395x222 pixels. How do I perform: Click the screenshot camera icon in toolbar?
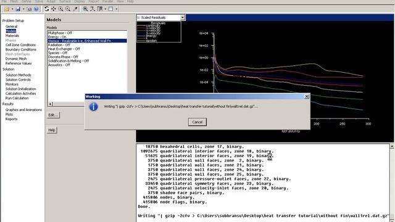point(29,9)
